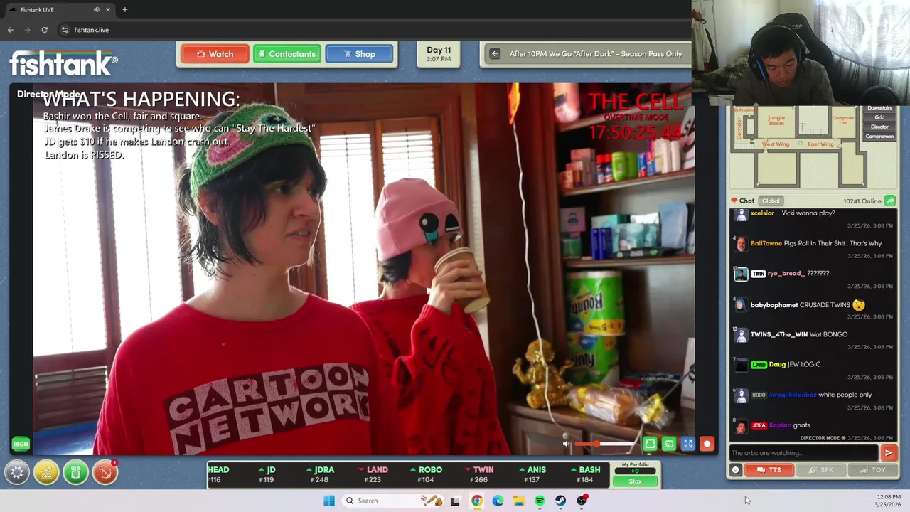This screenshot has width=910, height=512.
Task: Reload the page in browser toolbar
Action: pos(44,30)
